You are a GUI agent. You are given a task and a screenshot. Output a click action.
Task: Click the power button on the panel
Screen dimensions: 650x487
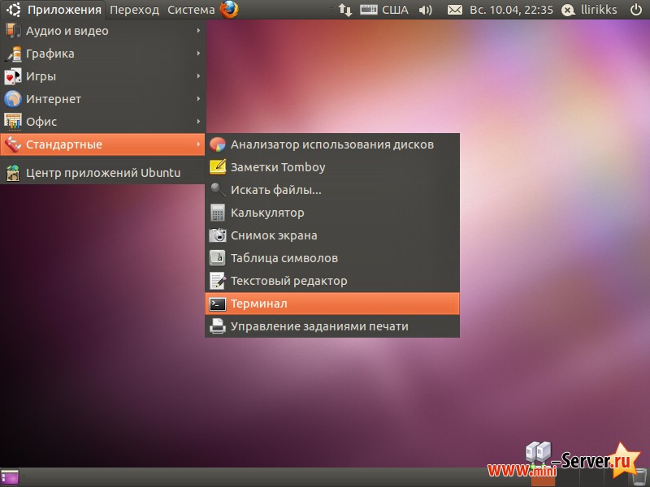pyautogui.click(x=635, y=10)
